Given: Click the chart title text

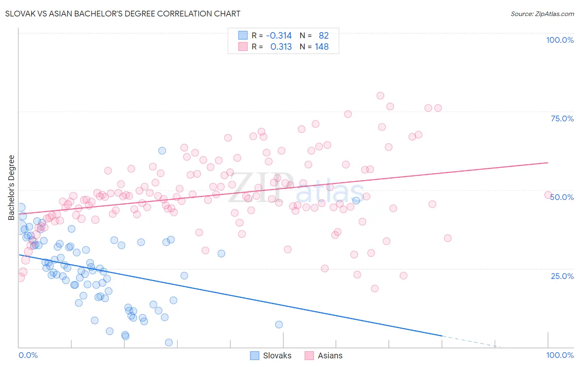Looking at the screenshot, I should [x=123, y=14].
